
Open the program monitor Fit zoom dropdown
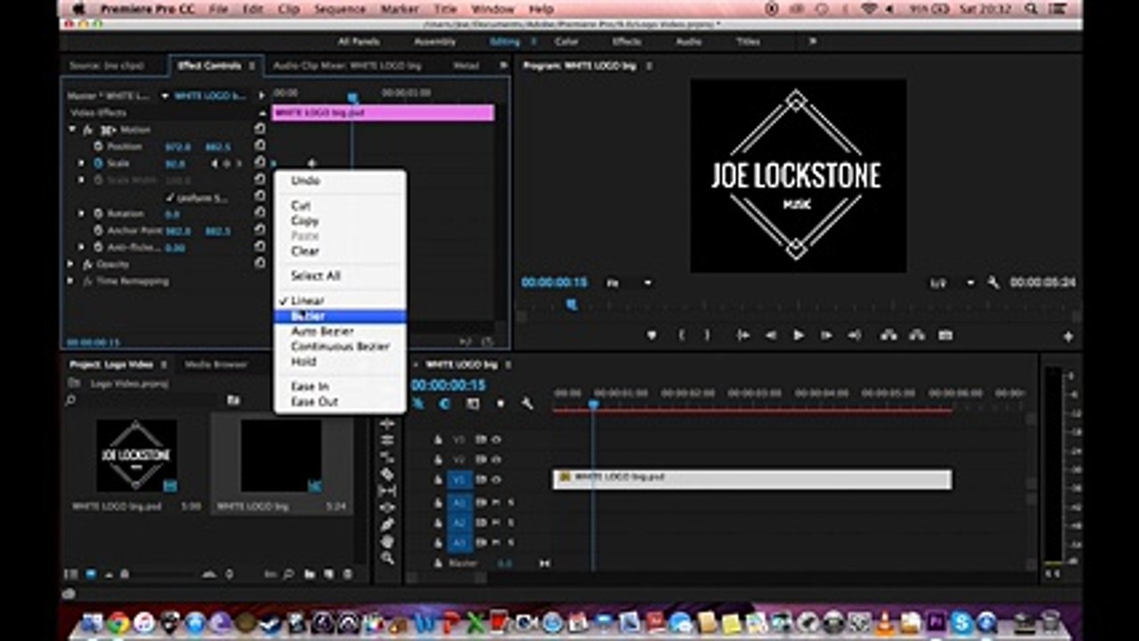[629, 283]
